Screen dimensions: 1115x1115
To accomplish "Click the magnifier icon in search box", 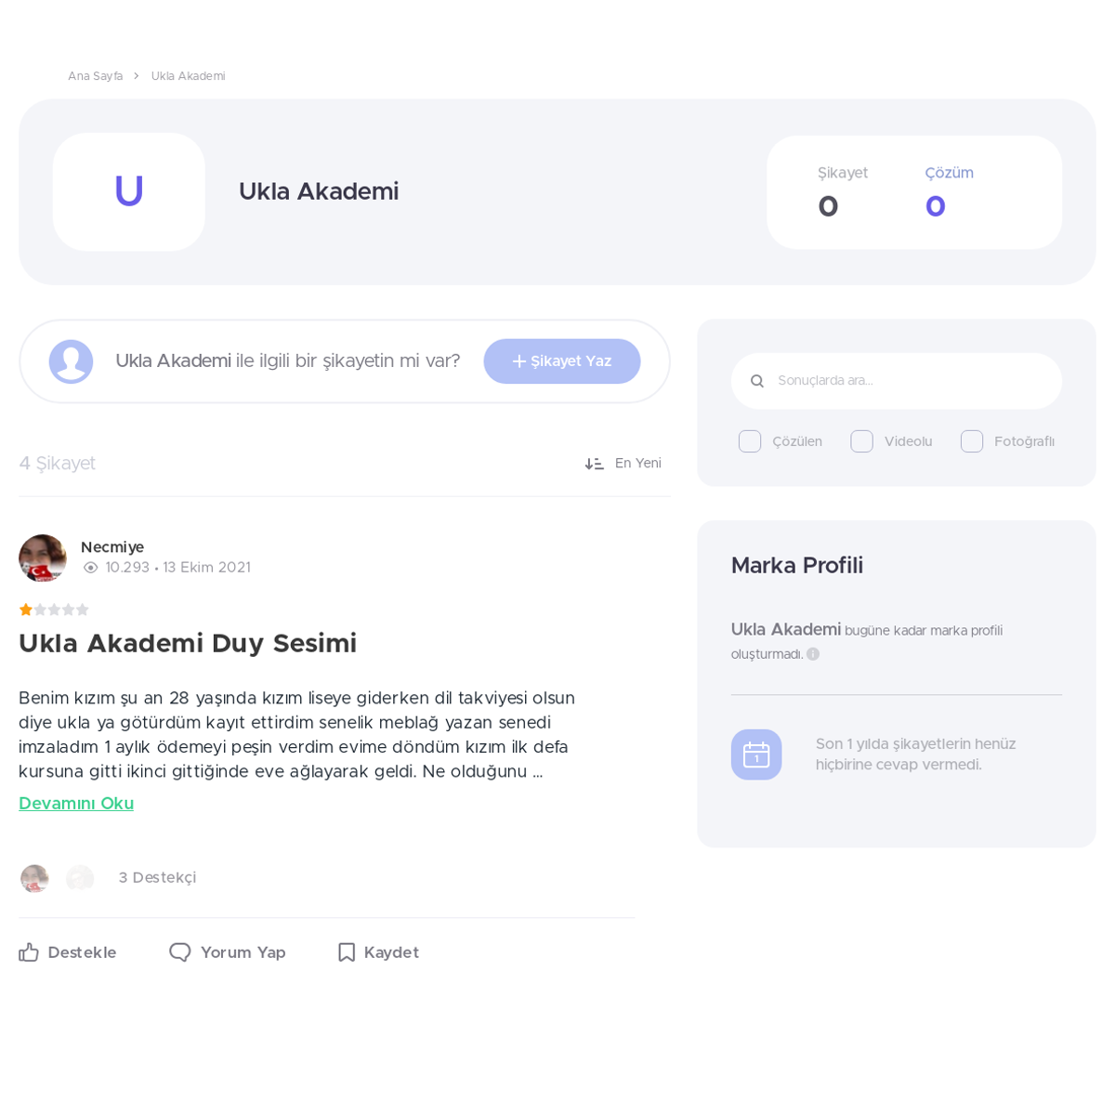I will [x=757, y=381].
